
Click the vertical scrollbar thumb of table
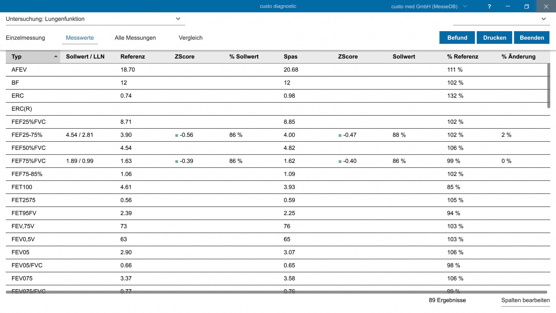click(548, 86)
